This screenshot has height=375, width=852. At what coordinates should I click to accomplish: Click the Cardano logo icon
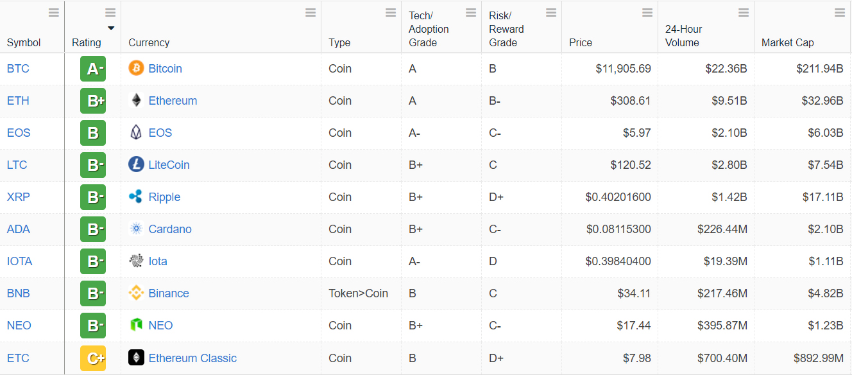[136, 229]
